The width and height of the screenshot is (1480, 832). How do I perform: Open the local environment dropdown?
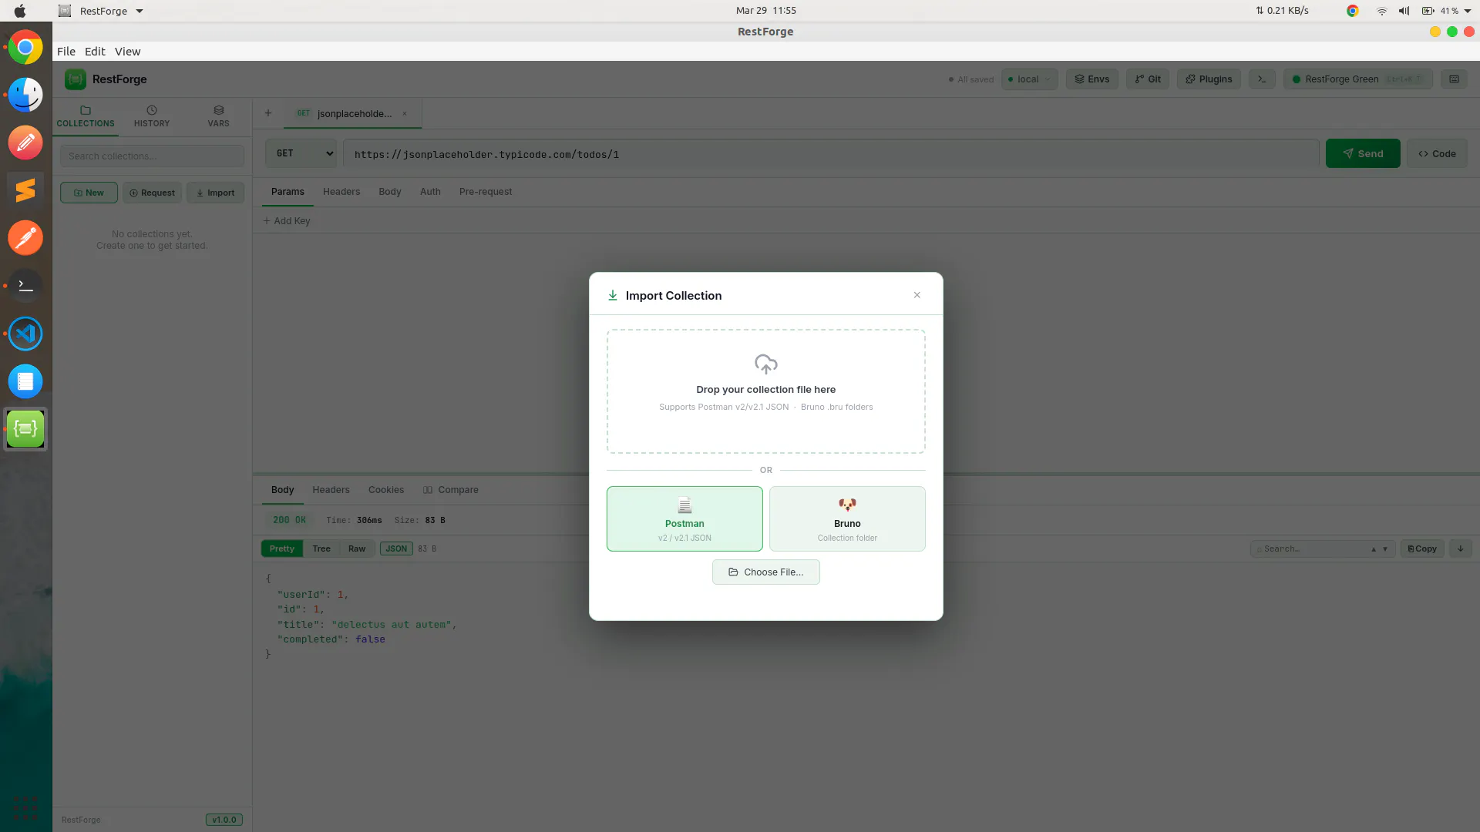[1029, 79]
